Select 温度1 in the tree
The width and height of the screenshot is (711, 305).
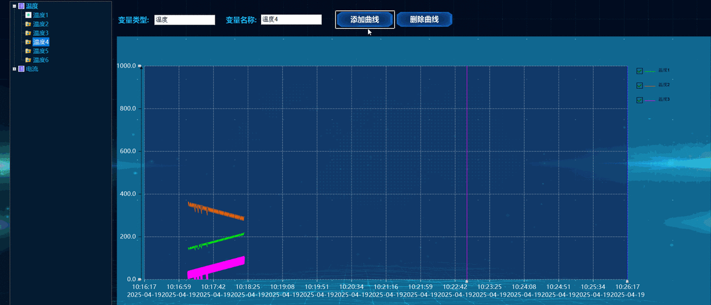point(41,15)
